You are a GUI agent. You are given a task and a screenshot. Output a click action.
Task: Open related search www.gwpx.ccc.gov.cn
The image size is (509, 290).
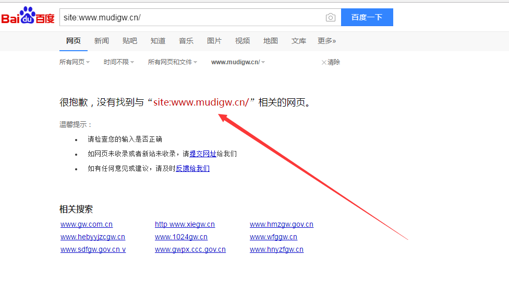[x=190, y=250]
